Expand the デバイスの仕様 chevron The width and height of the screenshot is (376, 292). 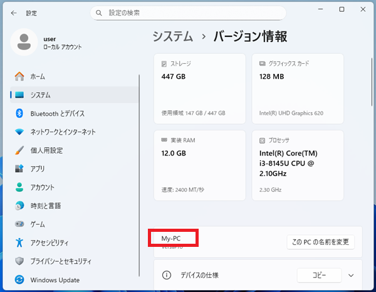click(351, 275)
